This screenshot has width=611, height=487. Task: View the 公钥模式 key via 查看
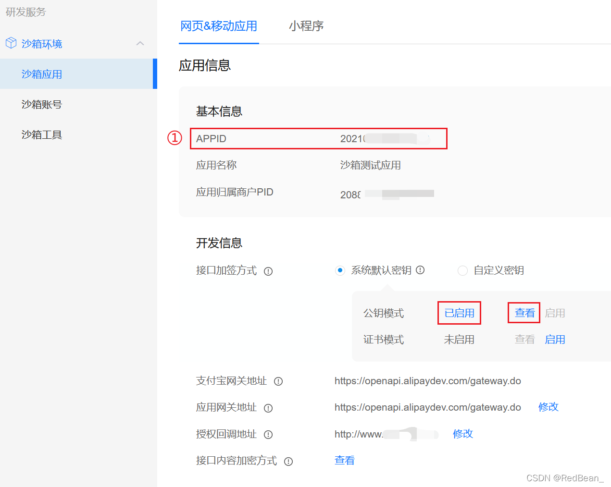pos(524,313)
